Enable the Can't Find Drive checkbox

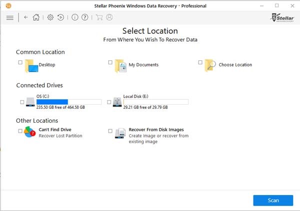pyautogui.click(x=20, y=131)
